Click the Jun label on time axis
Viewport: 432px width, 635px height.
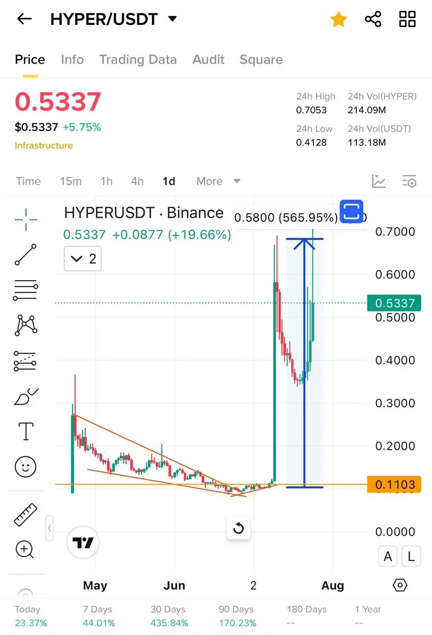174,586
